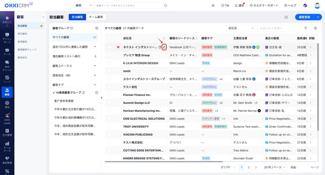Click the 入力してください filter input field
The height and width of the screenshot is (175, 325).
[279, 28]
